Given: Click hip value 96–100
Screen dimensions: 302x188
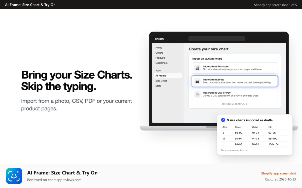Looking at the screenshot, I should (273, 139).
